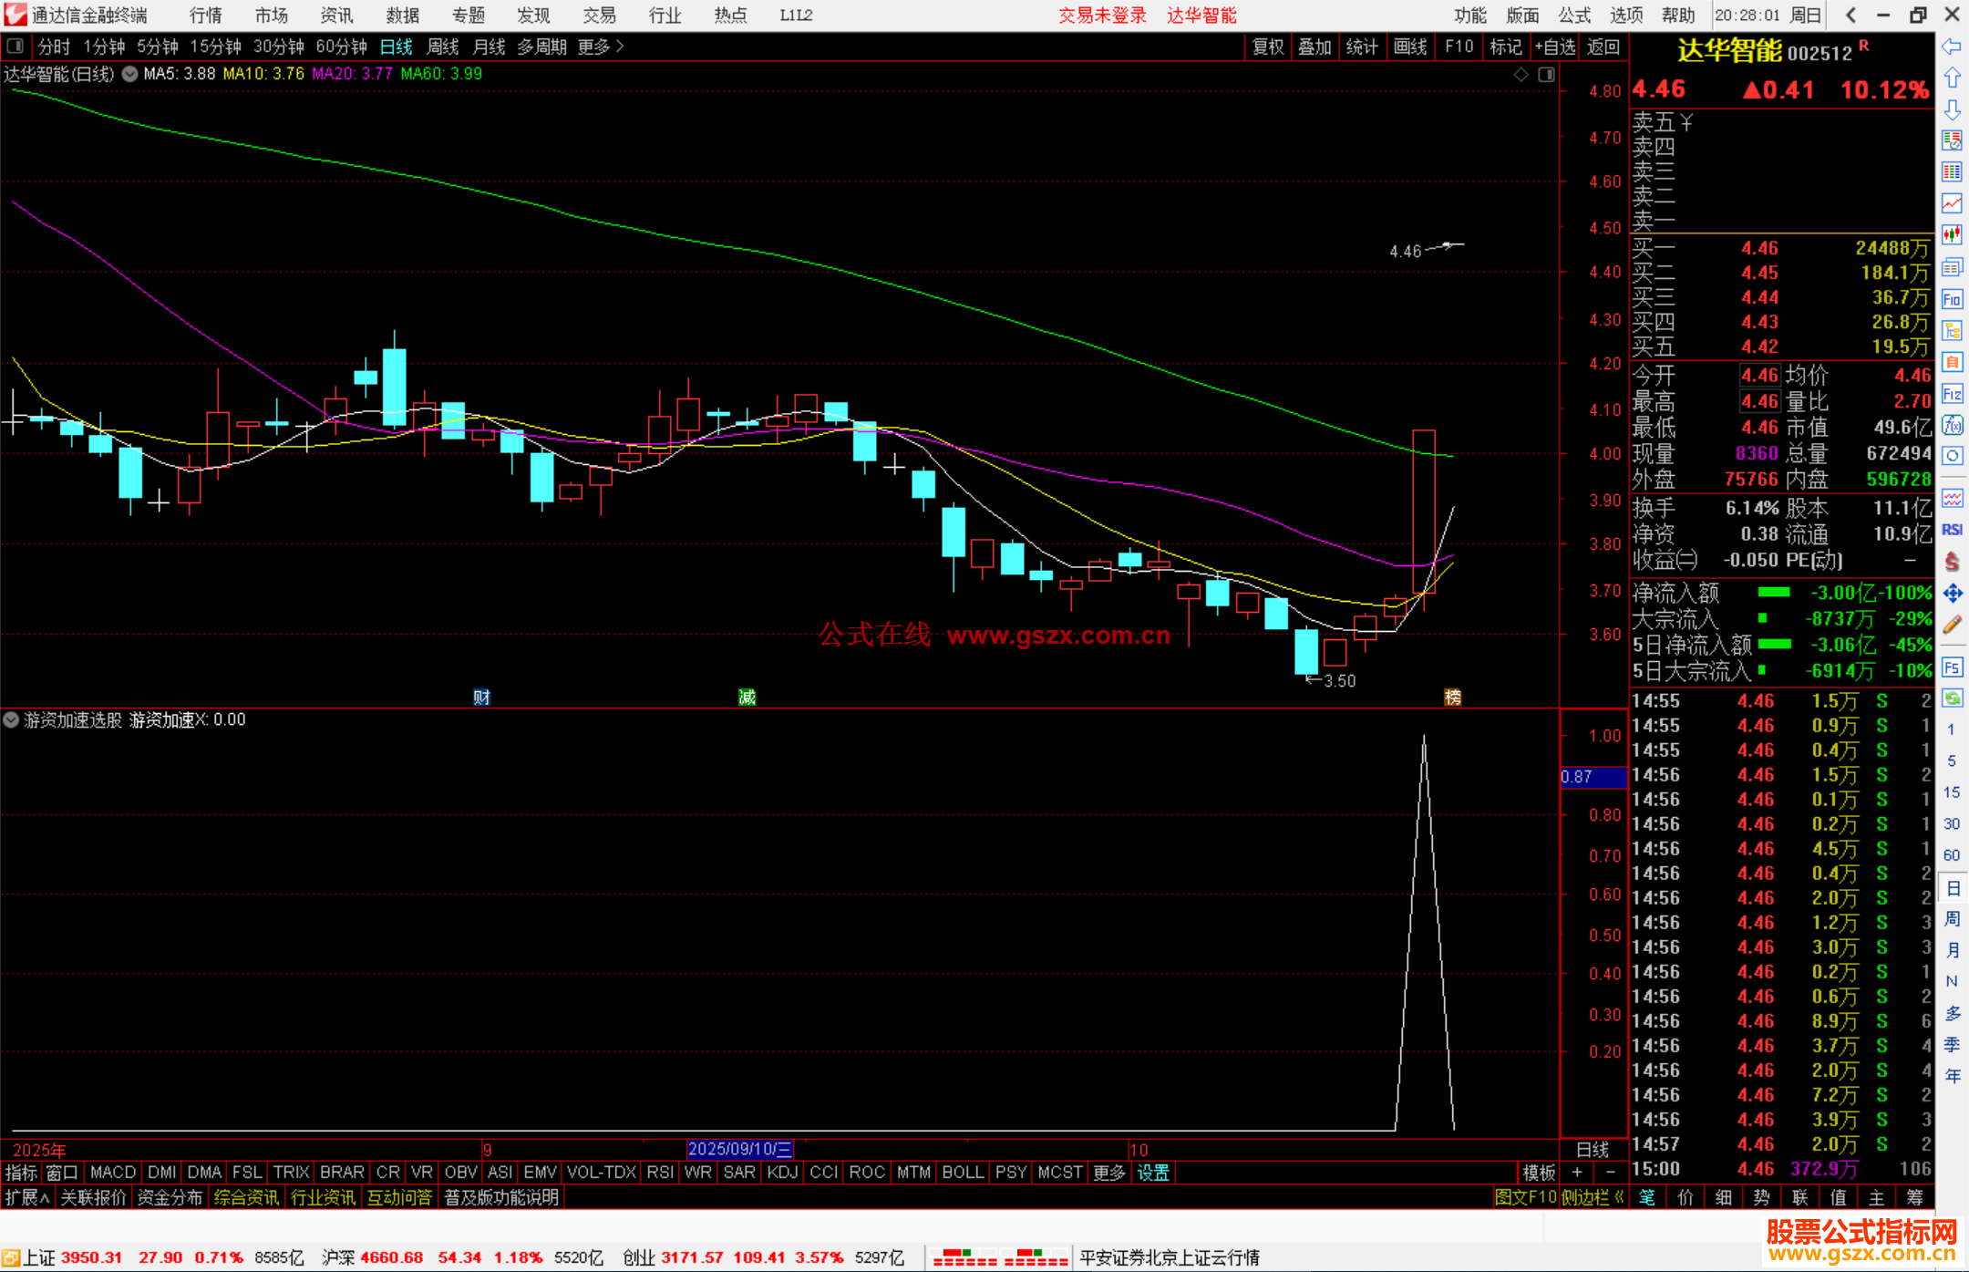This screenshot has width=1969, height=1272.
Task: Open the F10 info sidebar icon
Action: 1952,299
